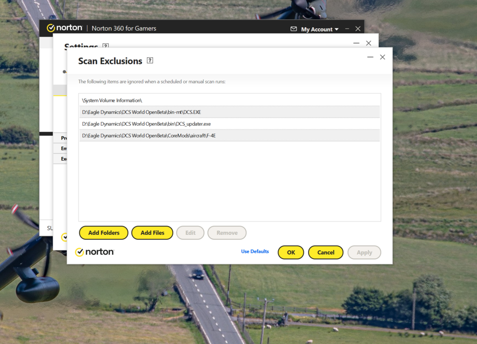Close the Settings window behind

[369, 43]
